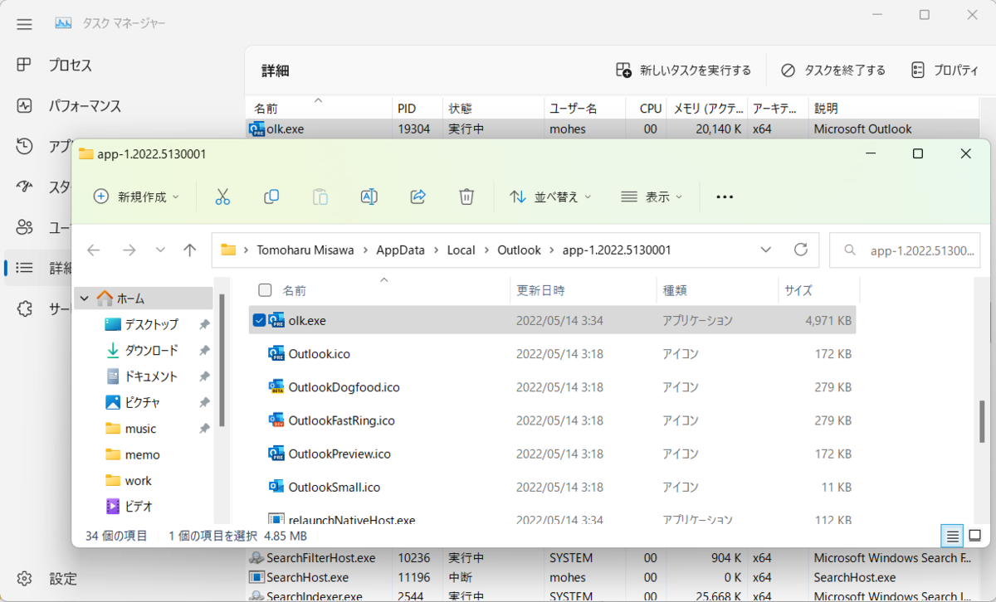Viewport: 996px width, 602px height.
Task: Click Outlook in the address breadcrumb
Action: [x=519, y=250]
